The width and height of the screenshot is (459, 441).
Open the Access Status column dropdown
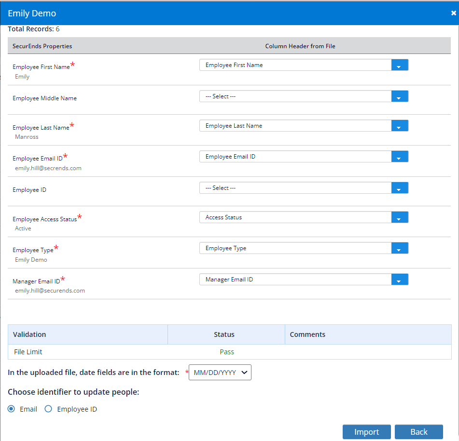click(x=304, y=217)
